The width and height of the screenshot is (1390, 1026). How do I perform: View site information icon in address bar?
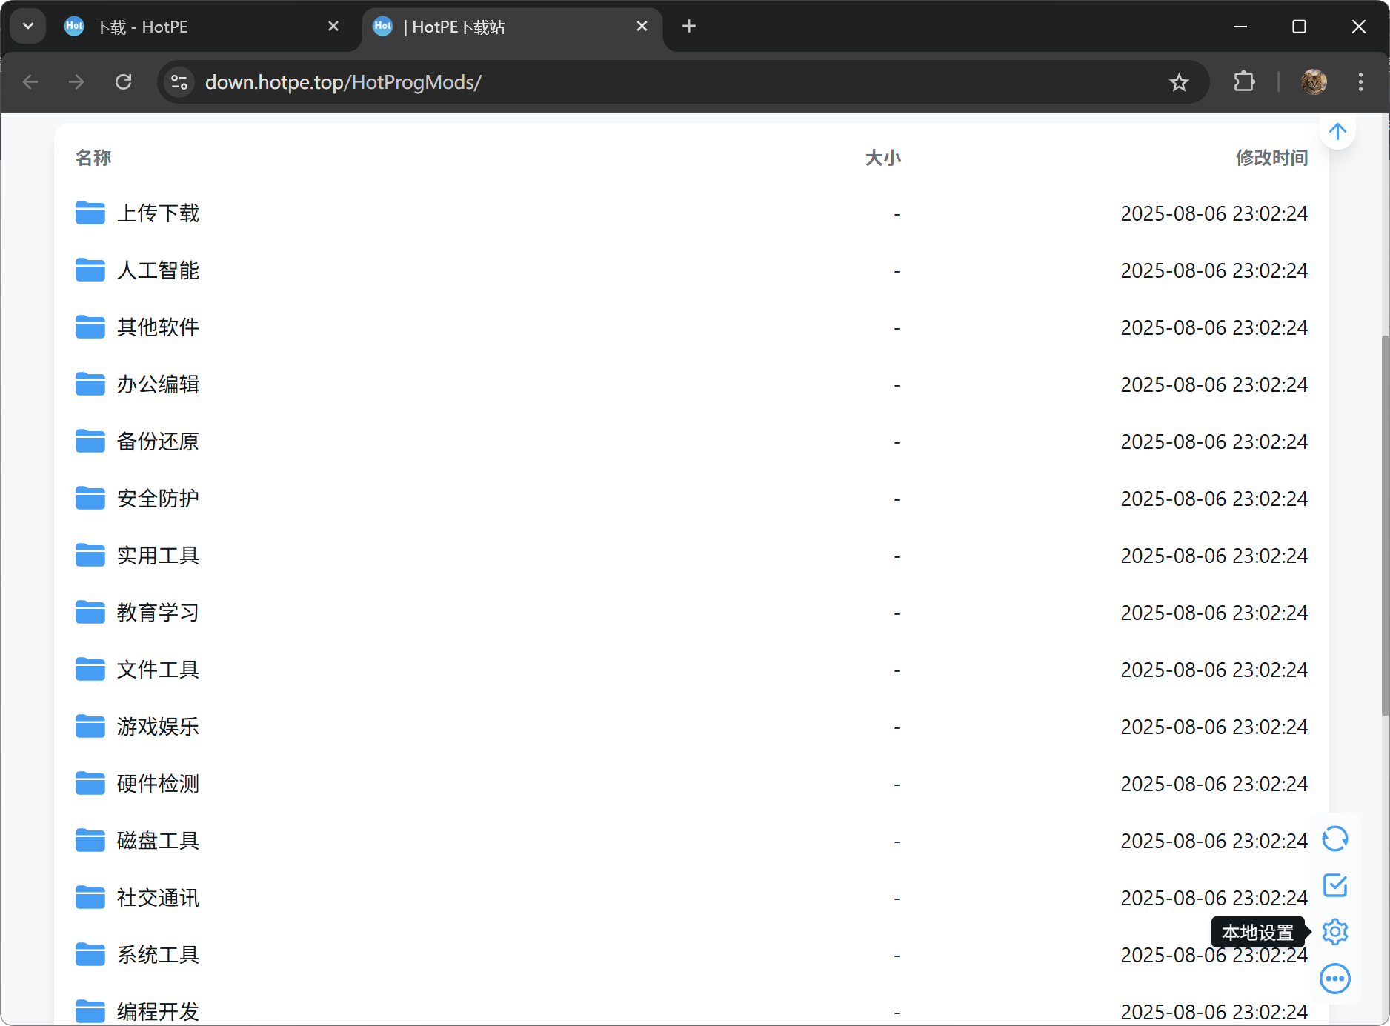coord(179,82)
